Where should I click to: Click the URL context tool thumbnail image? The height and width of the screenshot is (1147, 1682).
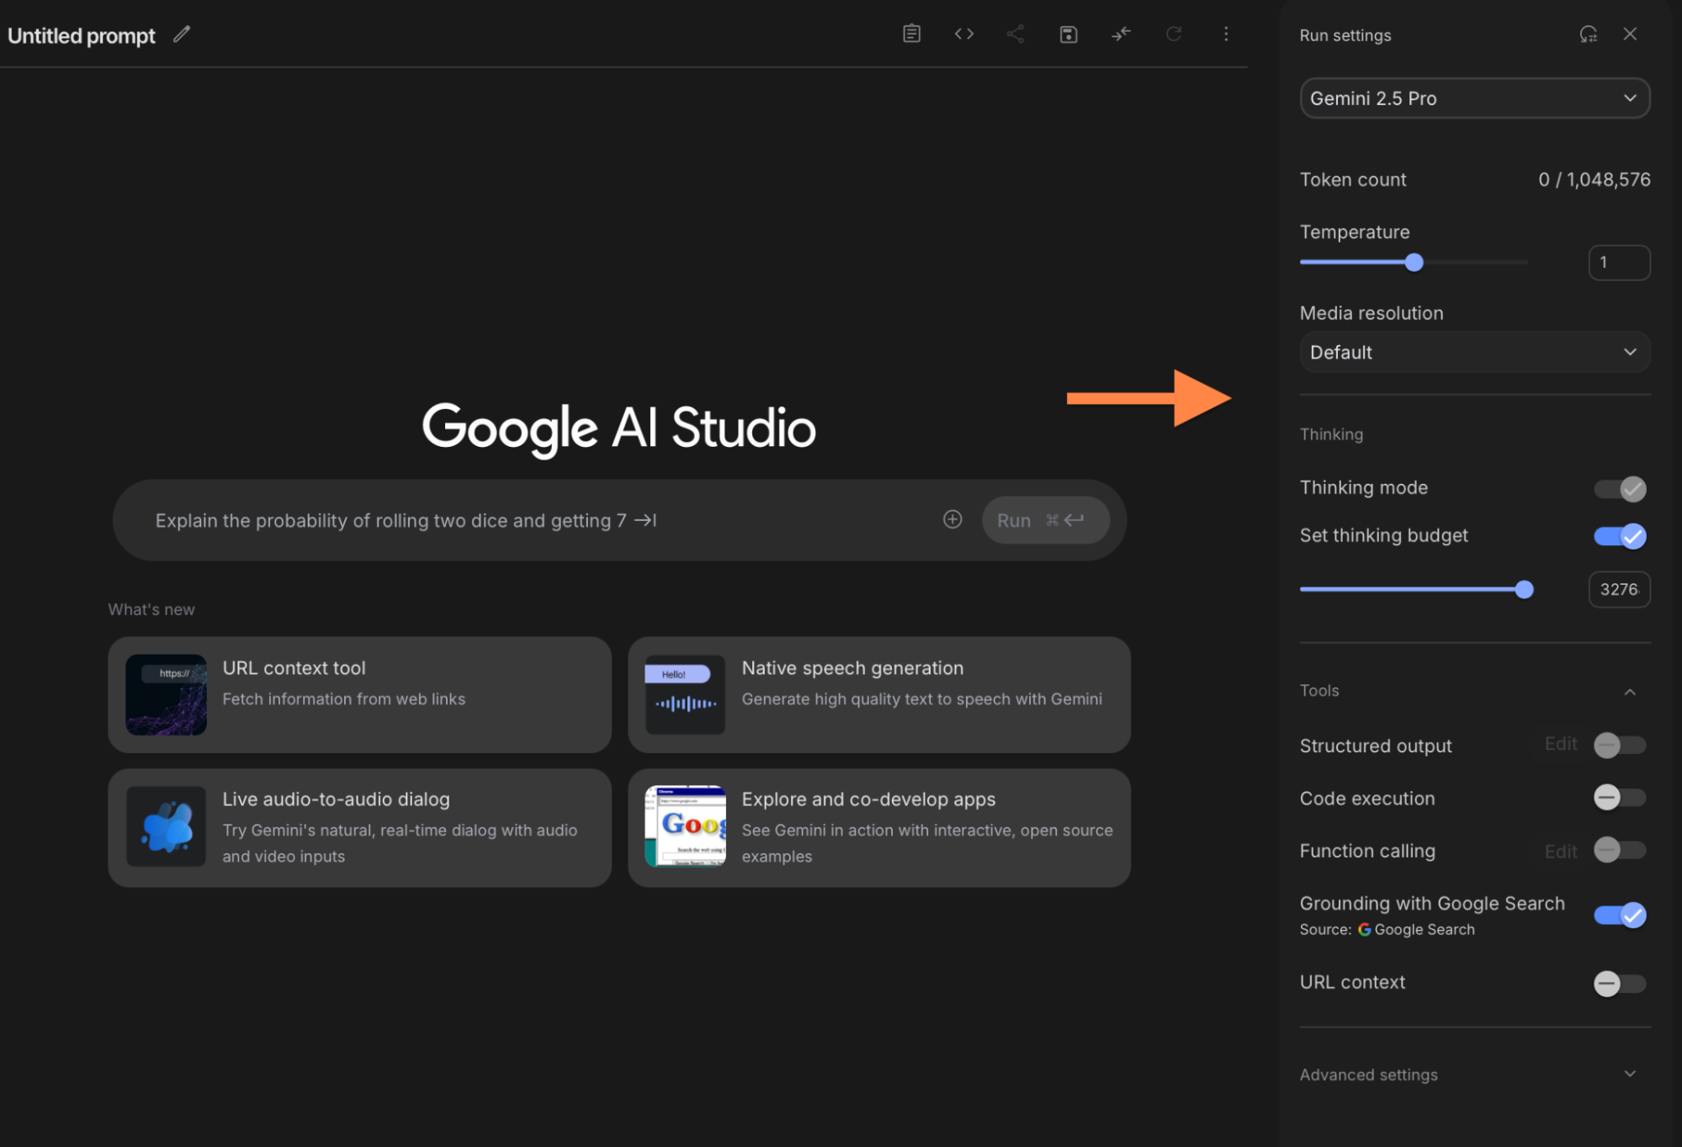(x=167, y=694)
